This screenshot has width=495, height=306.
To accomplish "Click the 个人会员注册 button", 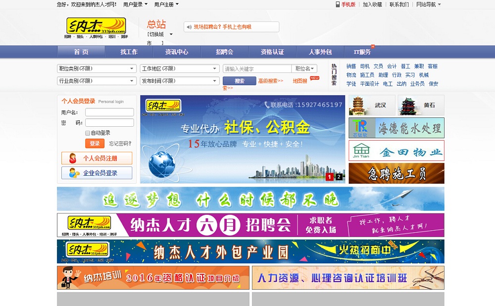I will tap(97, 158).
